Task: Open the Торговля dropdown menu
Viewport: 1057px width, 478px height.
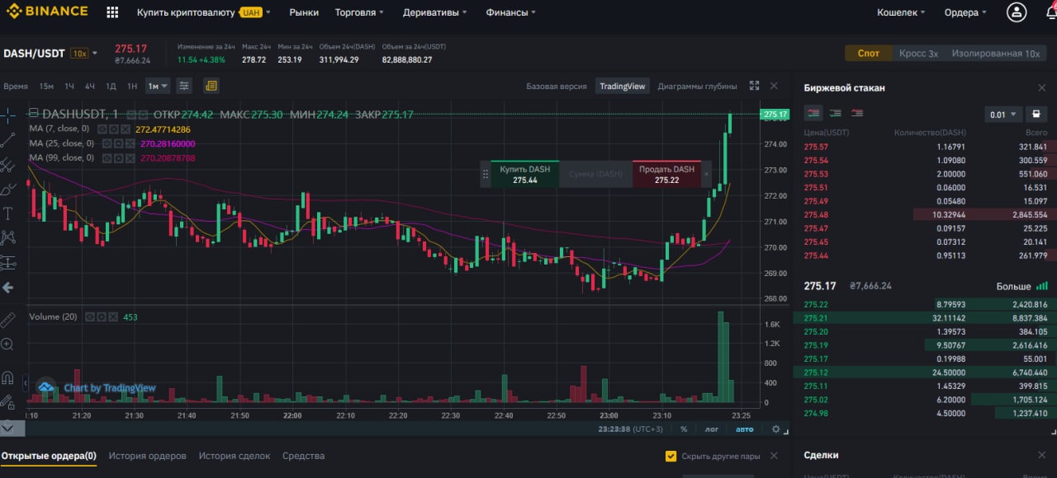Action: click(x=359, y=12)
